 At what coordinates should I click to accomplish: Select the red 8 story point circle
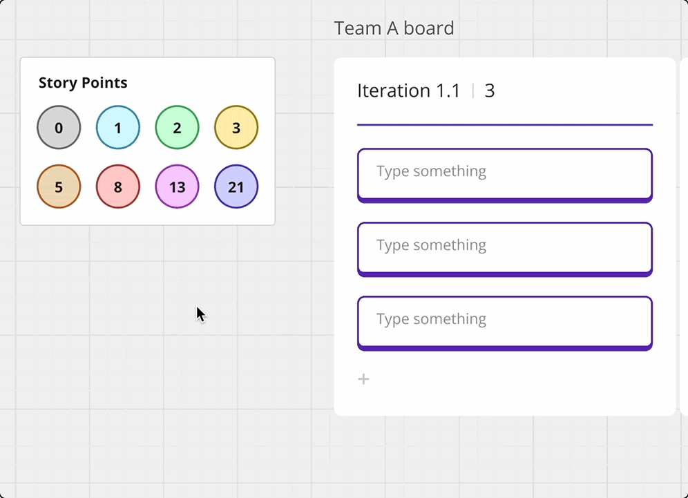118,186
